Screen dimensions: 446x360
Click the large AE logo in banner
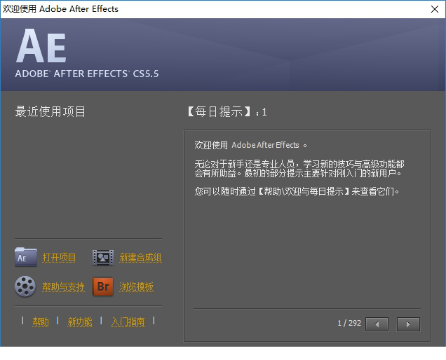click(41, 46)
